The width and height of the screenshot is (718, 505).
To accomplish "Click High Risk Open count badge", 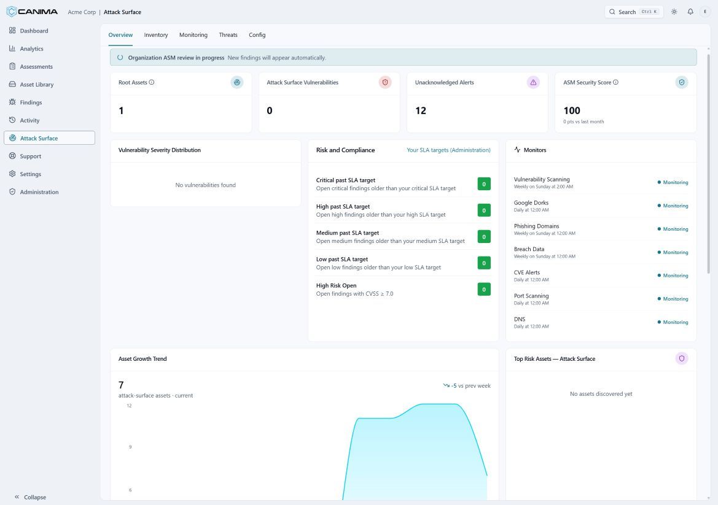I will (484, 289).
